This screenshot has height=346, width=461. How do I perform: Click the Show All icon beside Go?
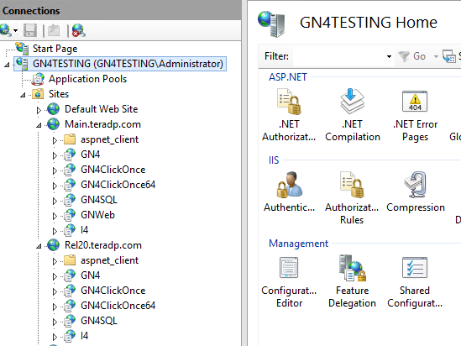point(449,56)
